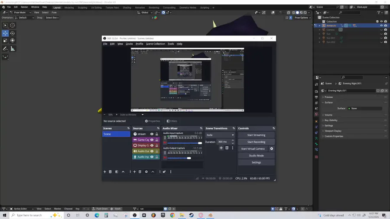Image resolution: width=390 pixels, height=219 pixels.
Task: Open Action Editor mode dropdown
Action: point(22,209)
